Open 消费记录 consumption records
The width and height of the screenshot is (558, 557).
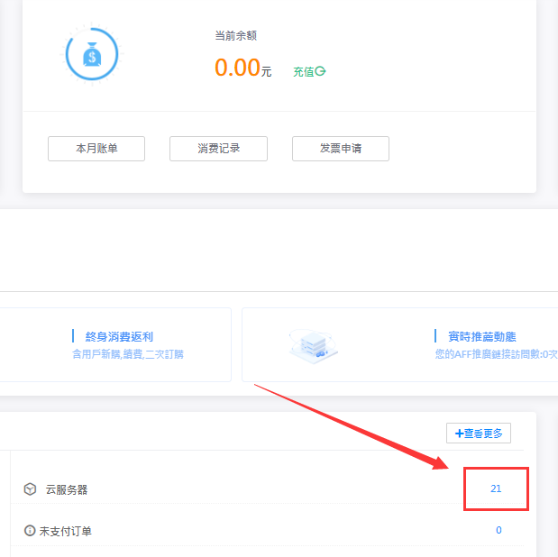tap(218, 149)
